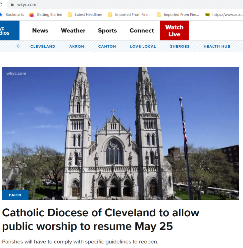
Task: Open the second Imported From Fire... folder
Action: coord(178,15)
